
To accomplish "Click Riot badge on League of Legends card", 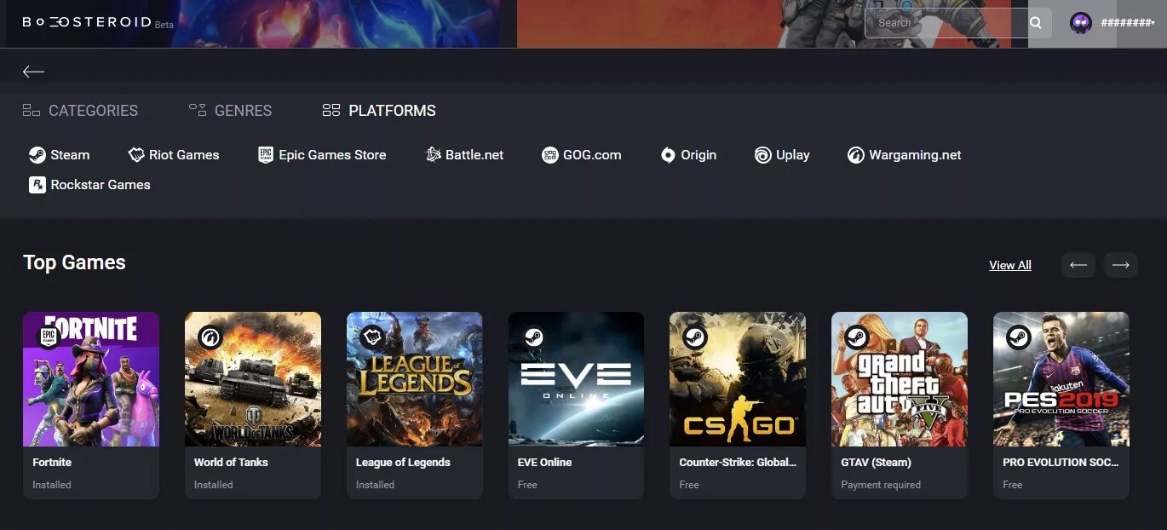I will pyautogui.click(x=371, y=337).
